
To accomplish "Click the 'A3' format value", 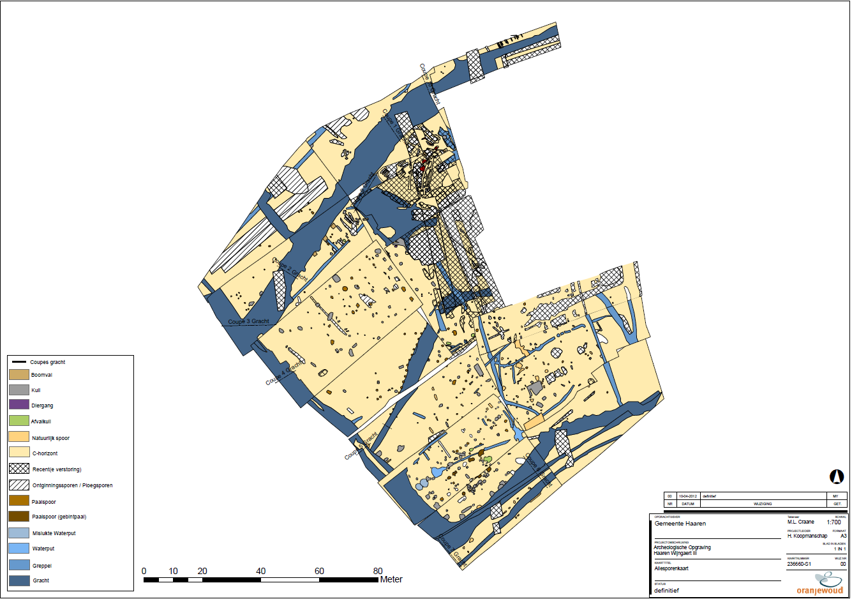I will coord(843,536).
